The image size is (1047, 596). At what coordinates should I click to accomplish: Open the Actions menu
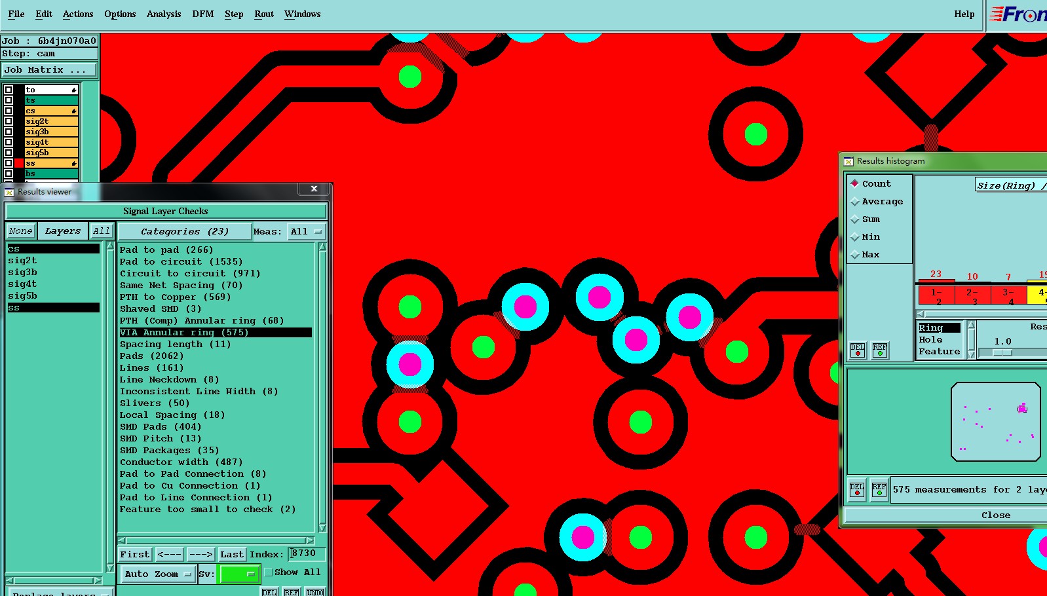point(78,14)
